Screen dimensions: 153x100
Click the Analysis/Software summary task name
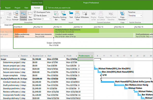coord(10,79)
